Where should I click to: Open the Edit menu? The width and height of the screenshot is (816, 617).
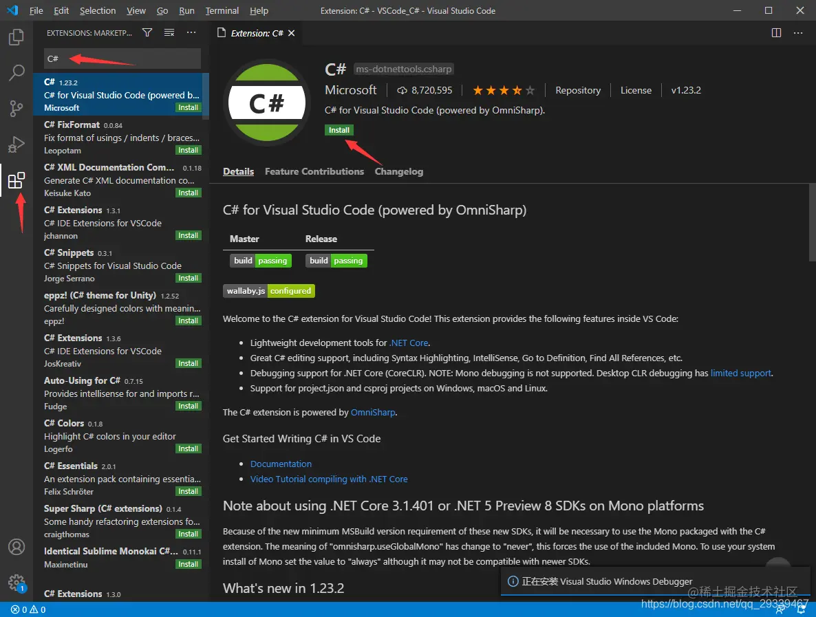coord(61,10)
